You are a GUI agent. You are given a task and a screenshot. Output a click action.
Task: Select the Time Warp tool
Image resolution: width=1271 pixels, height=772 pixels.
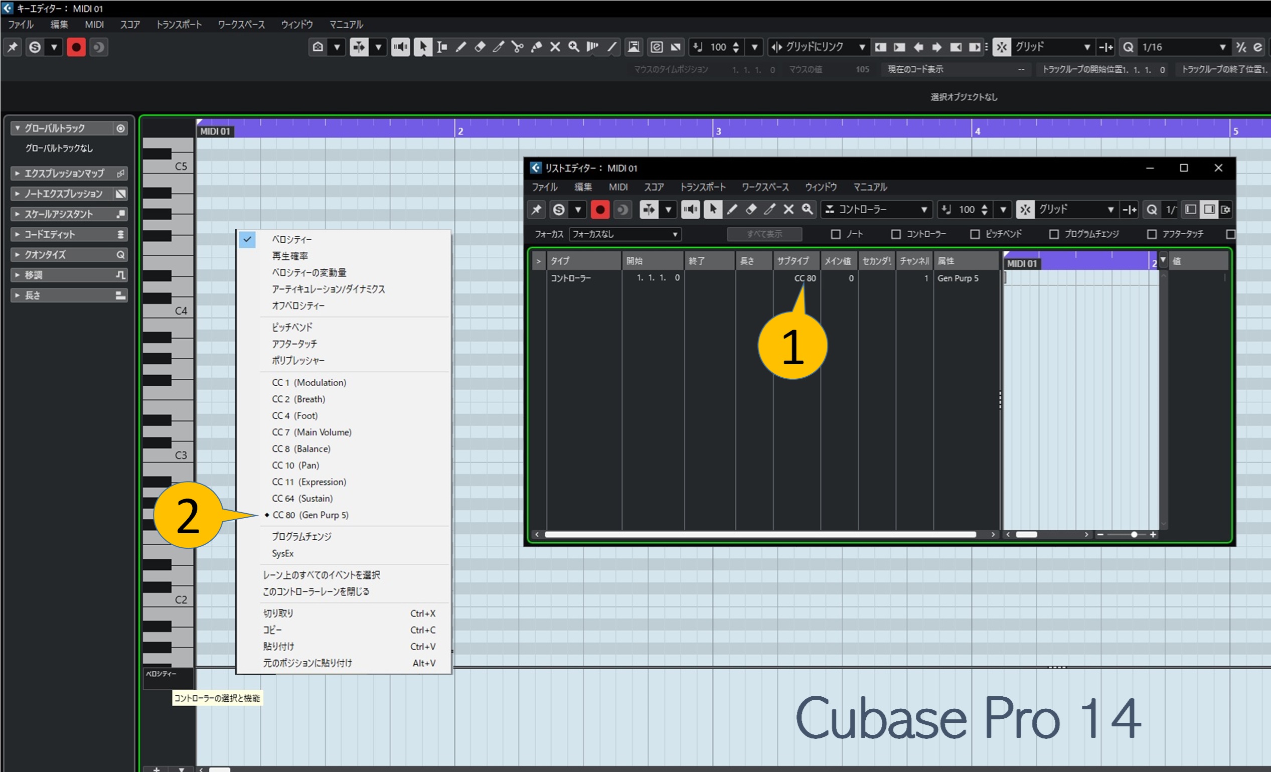593,48
